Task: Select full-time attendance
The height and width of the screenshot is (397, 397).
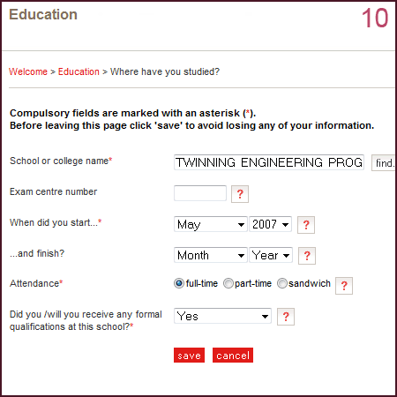Action: point(179,283)
